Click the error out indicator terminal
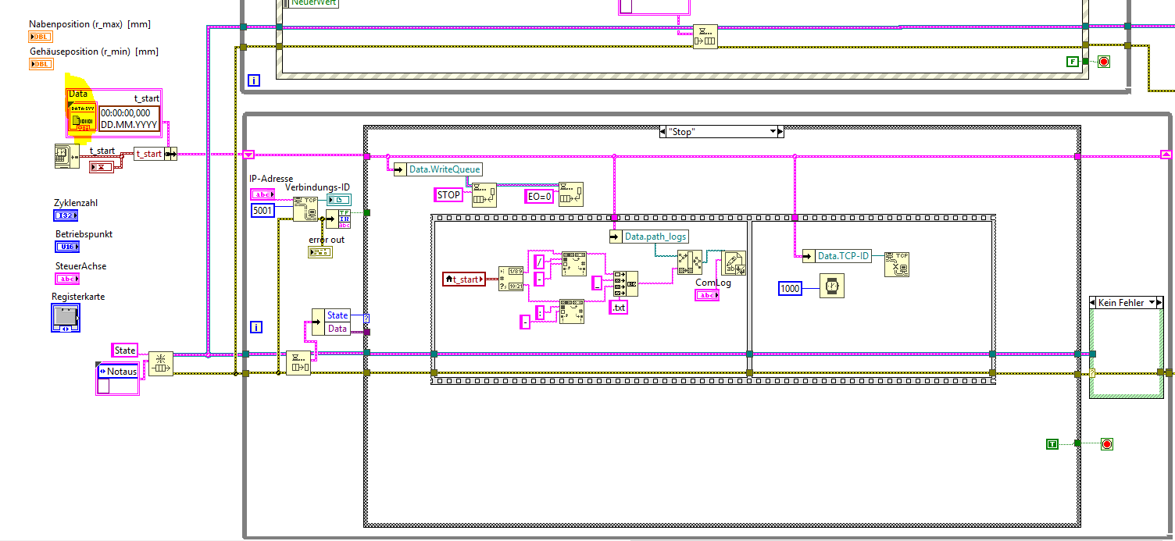 pyautogui.click(x=320, y=252)
